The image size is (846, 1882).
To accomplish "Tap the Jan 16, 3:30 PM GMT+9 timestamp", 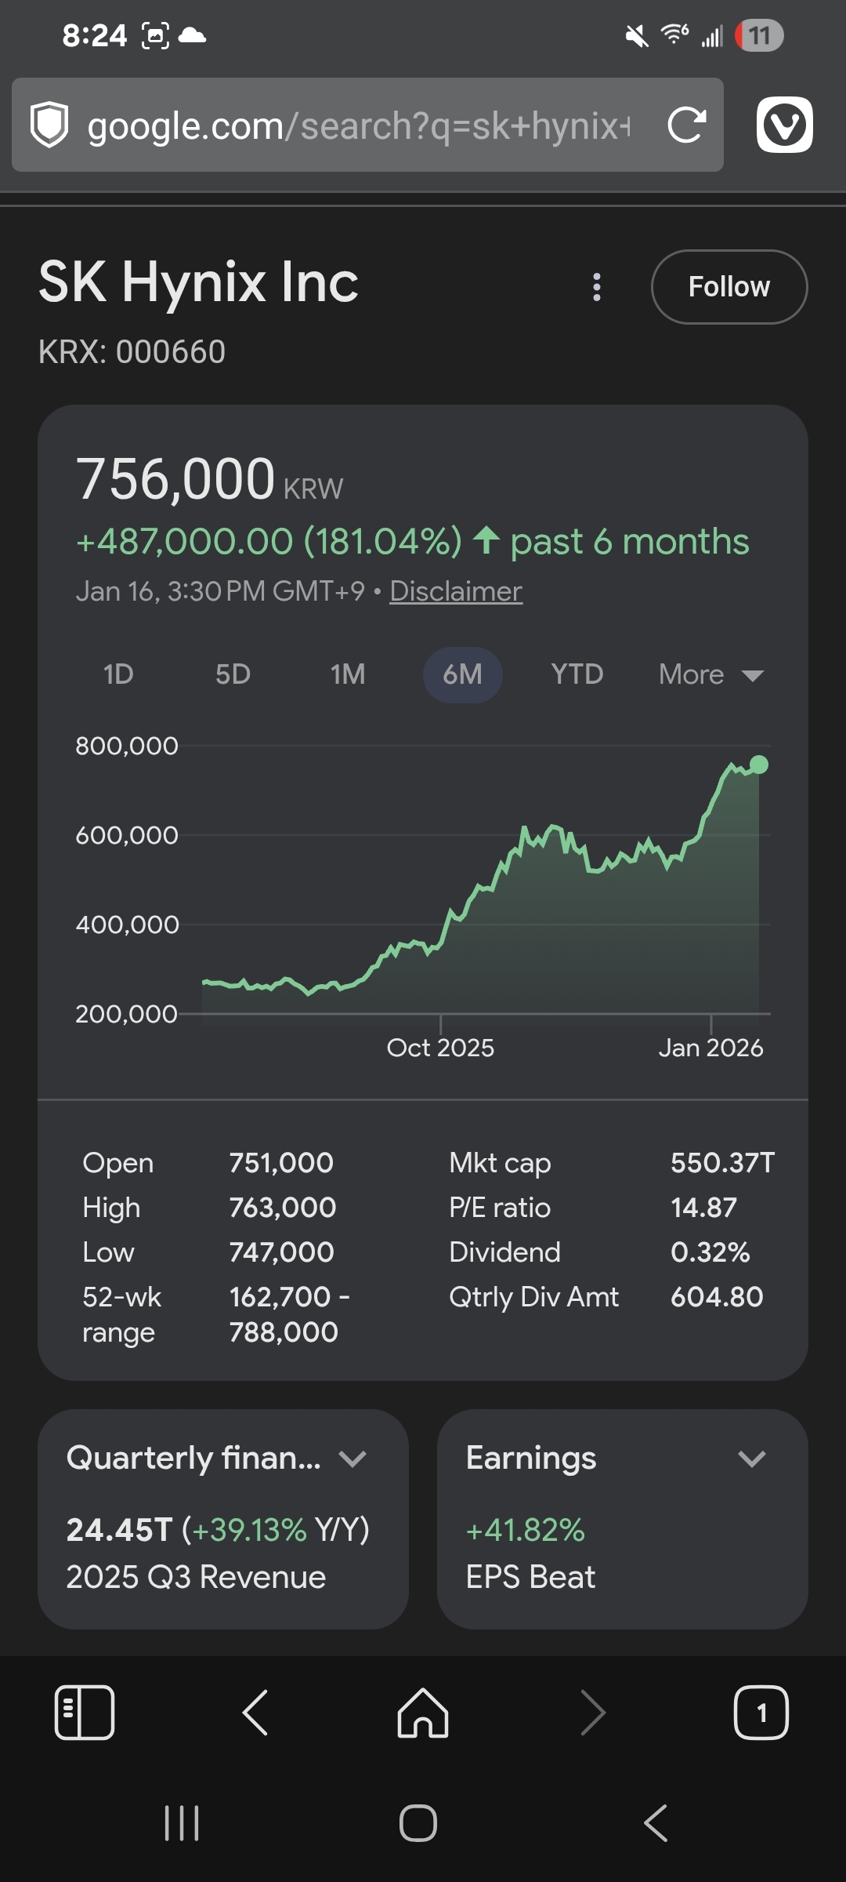I will pyautogui.click(x=220, y=591).
